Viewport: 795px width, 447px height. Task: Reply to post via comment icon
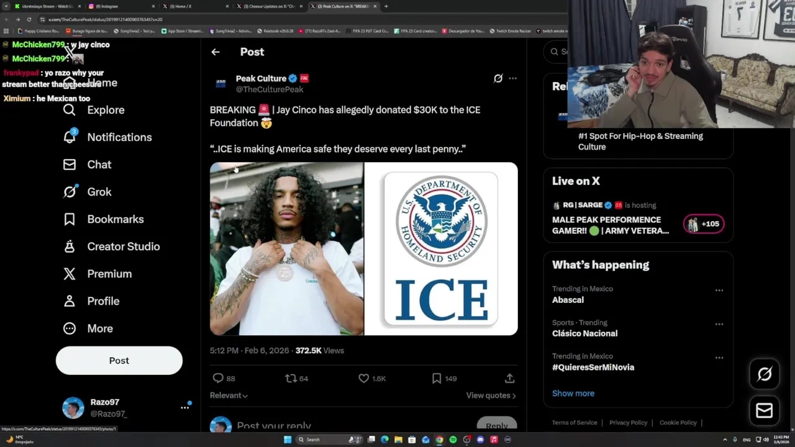pyautogui.click(x=218, y=378)
